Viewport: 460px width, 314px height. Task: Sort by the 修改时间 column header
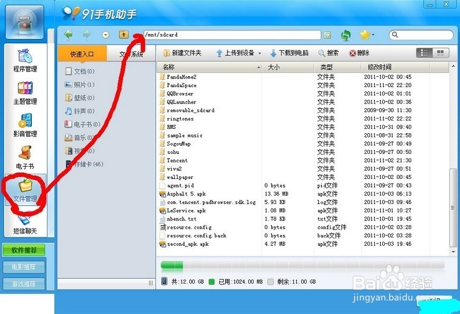[x=395, y=67]
